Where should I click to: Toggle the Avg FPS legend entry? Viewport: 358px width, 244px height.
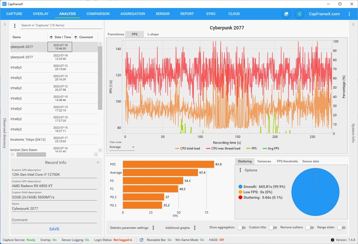click(x=271, y=148)
